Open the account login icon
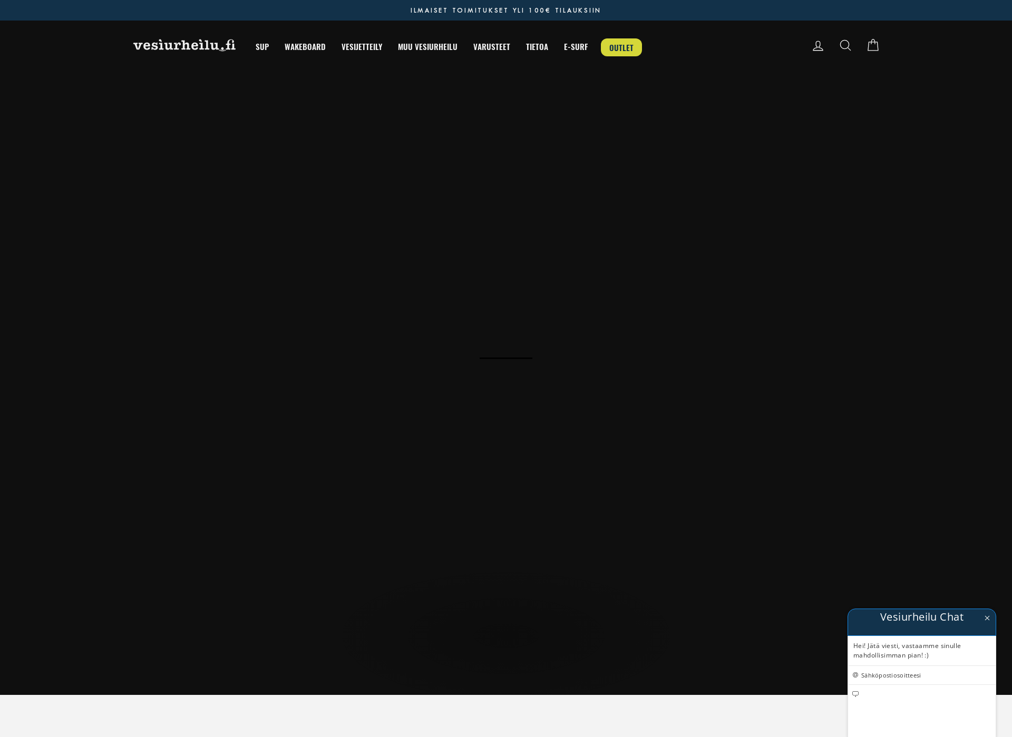This screenshot has height=737, width=1012. pos(818,46)
